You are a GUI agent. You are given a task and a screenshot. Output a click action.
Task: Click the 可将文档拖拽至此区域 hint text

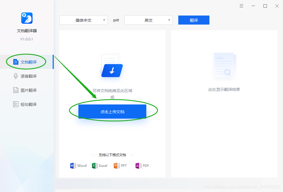click(x=112, y=91)
